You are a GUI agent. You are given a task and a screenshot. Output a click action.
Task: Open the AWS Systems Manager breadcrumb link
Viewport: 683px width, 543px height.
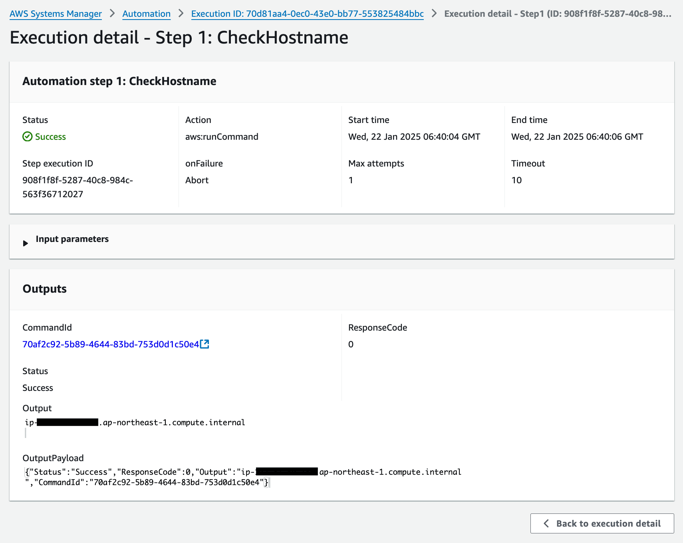click(56, 14)
